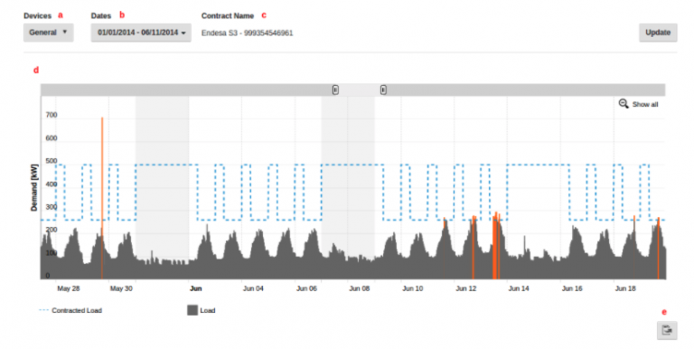
Task: Click the Jun 10 axis label
Action: (x=412, y=288)
